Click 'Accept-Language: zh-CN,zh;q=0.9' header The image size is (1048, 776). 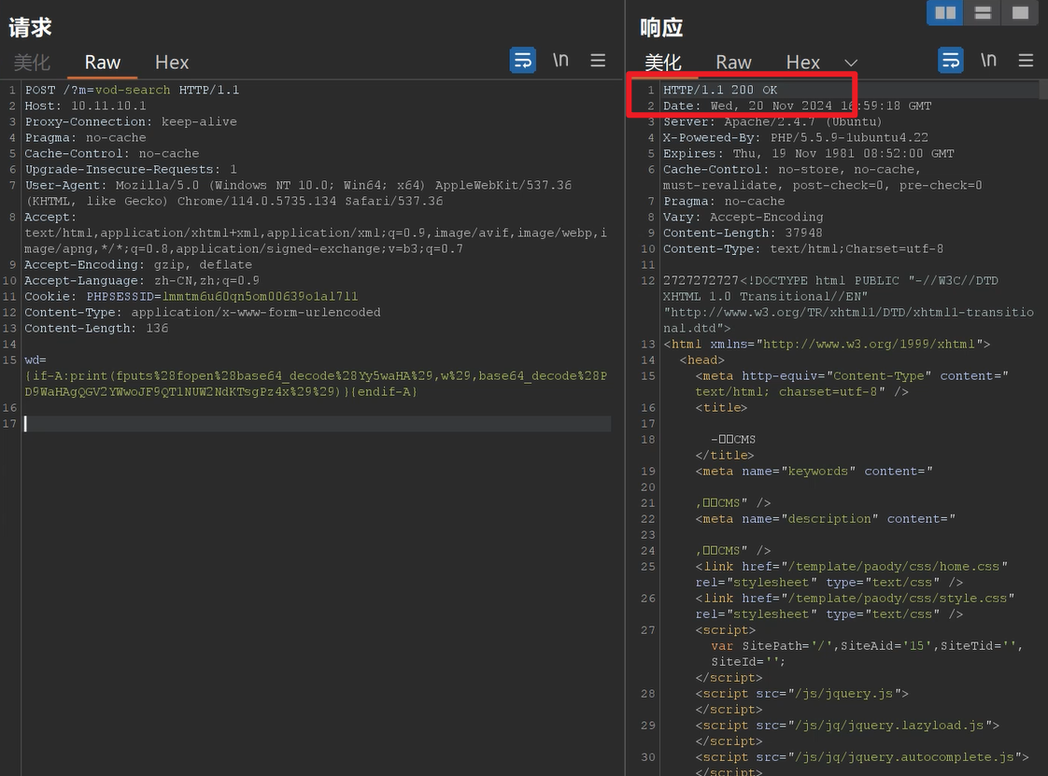pyautogui.click(x=142, y=281)
